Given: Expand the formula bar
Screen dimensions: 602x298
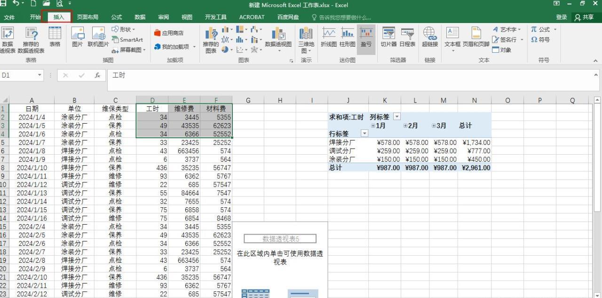Looking at the screenshot, I should (x=596, y=74).
